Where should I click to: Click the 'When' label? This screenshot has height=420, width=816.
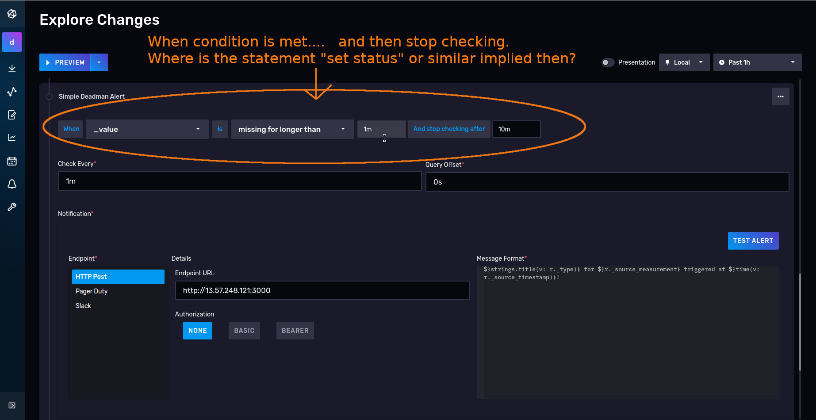[x=71, y=129]
